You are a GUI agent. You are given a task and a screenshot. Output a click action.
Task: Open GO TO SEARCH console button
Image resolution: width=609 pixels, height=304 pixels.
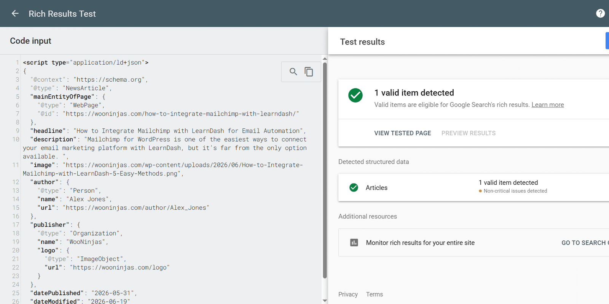pyautogui.click(x=585, y=243)
